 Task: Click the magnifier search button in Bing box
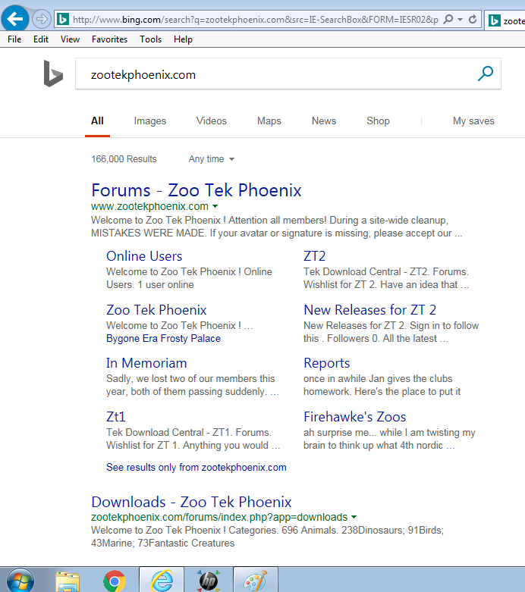click(x=485, y=74)
